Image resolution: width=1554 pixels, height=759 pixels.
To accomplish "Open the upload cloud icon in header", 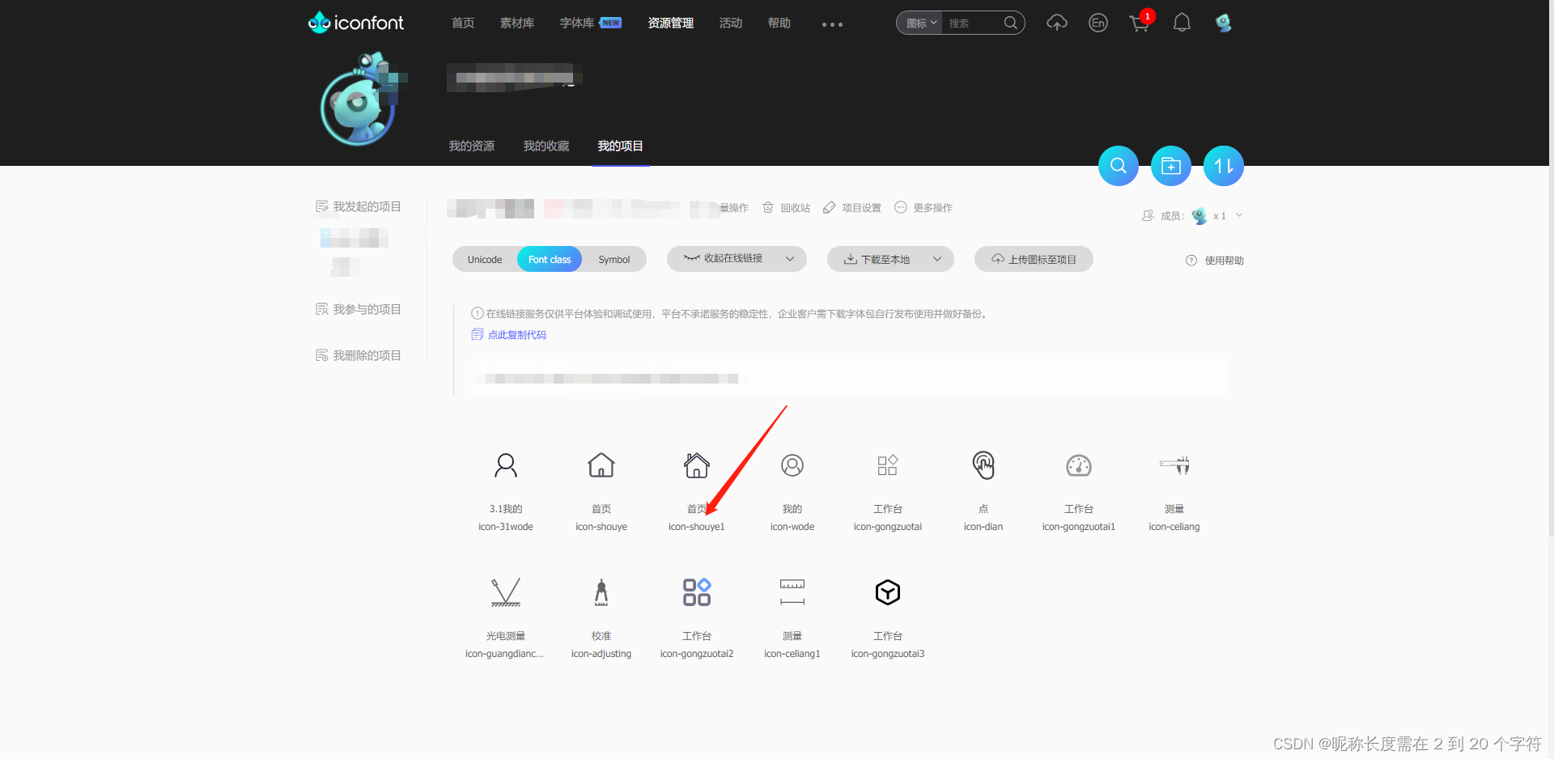I will (1056, 23).
